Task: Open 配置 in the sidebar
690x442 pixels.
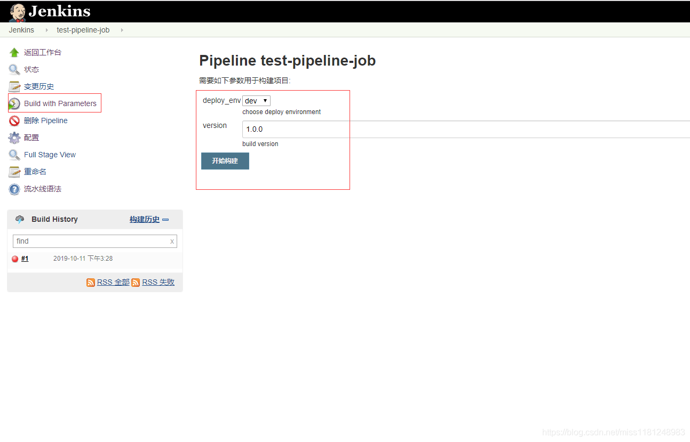Action: pos(31,138)
